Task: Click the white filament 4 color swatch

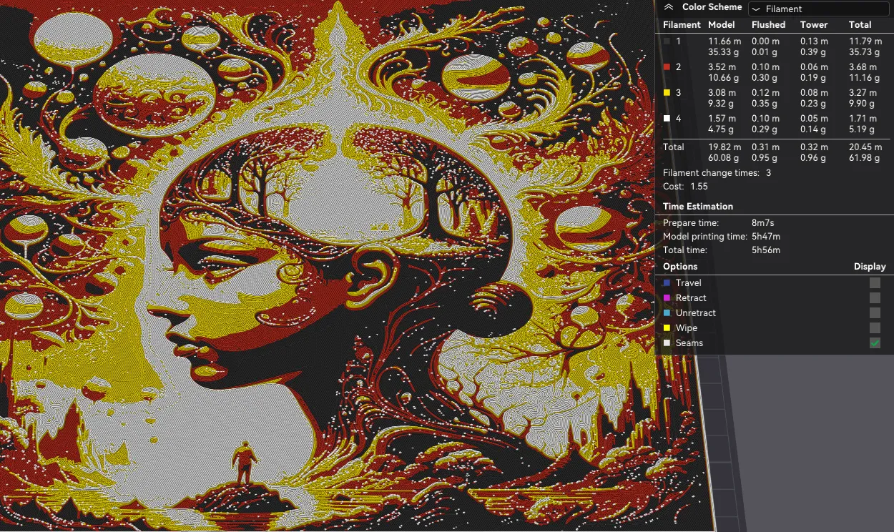Action: click(x=667, y=119)
